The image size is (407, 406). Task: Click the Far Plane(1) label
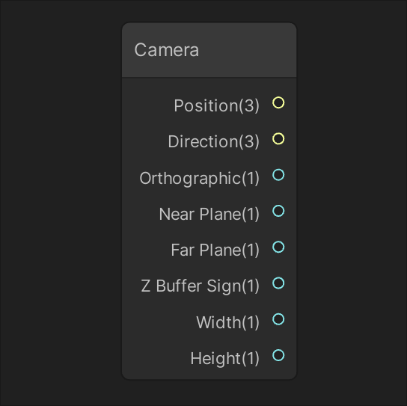coord(215,250)
